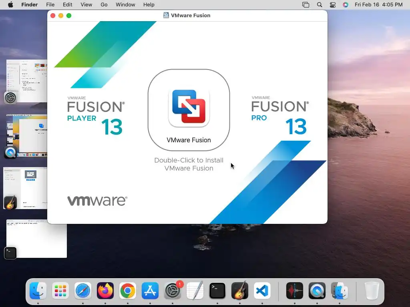Viewport: 410px width, 307px height.
Task: Open the Window menu
Action: pyautogui.click(x=125, y=5)
